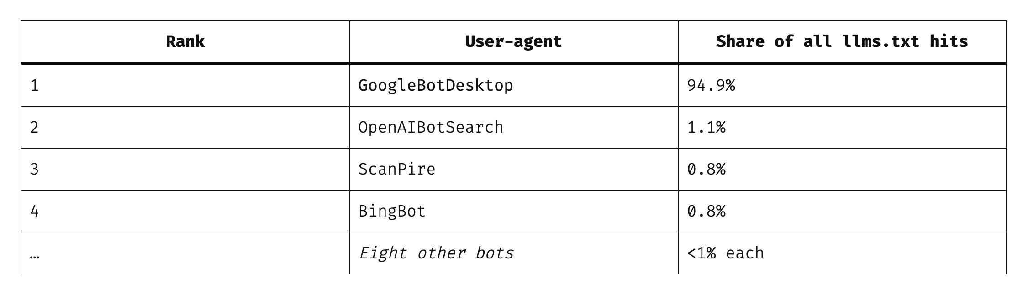
Task: Click the '<1% each' share cell
Action: click(x=725, y=253)
